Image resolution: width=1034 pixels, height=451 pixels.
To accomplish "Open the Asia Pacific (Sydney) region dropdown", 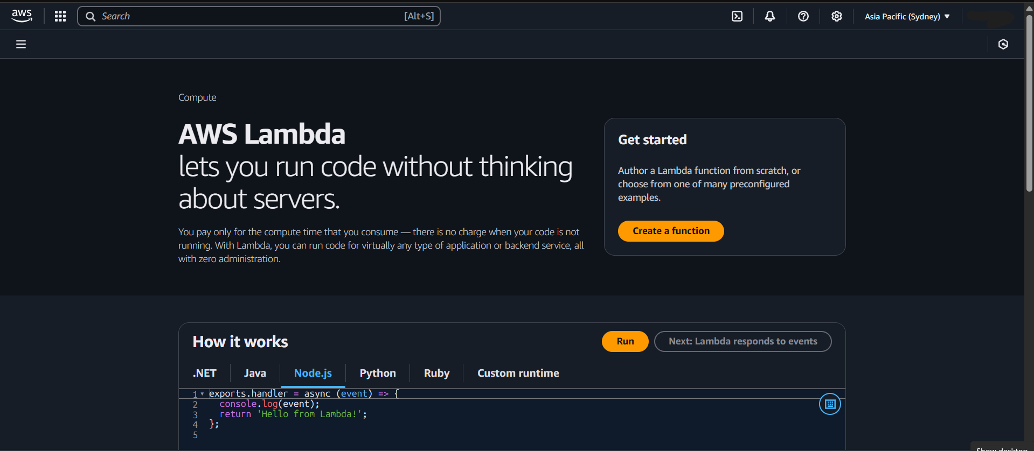I will tap(907, 16).
